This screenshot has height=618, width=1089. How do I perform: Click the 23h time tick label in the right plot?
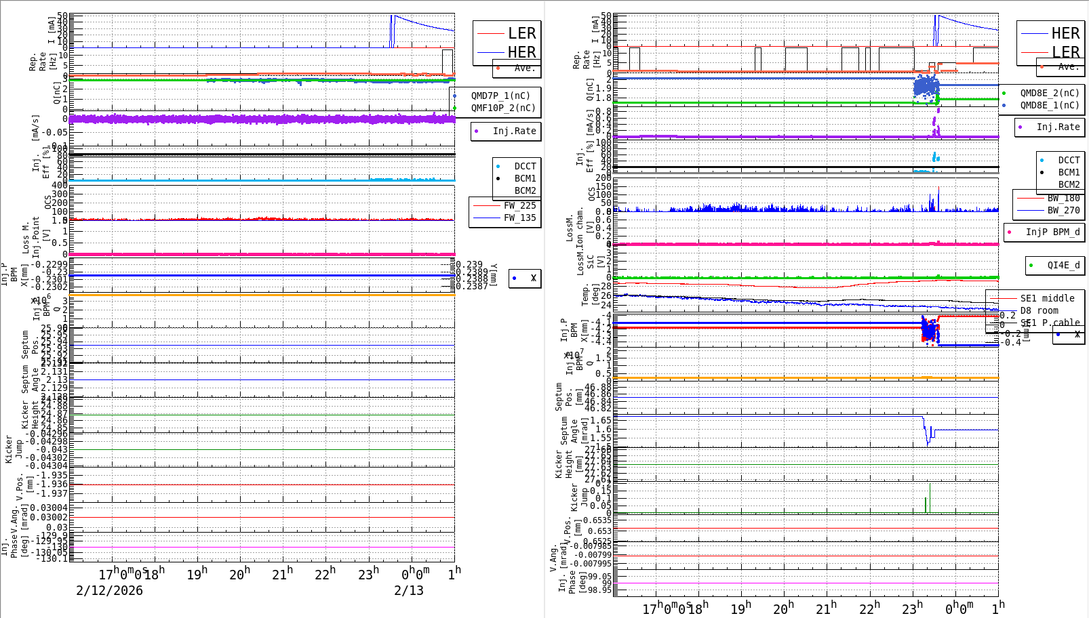912,608
